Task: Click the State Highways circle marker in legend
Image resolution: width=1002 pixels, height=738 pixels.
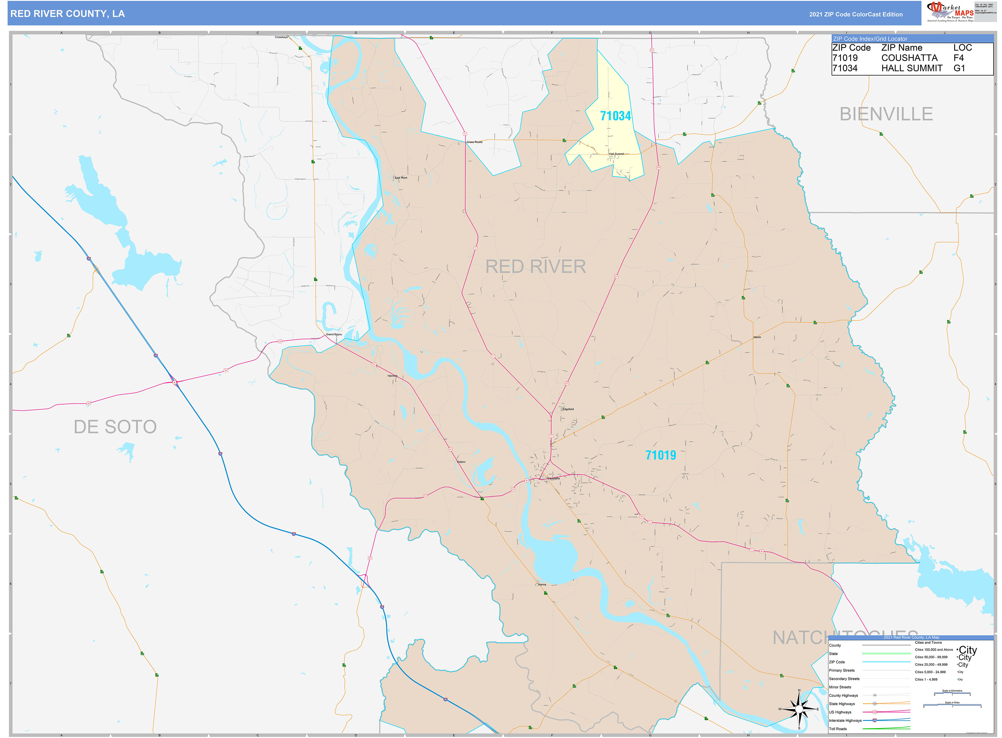Action: [875, 704]
